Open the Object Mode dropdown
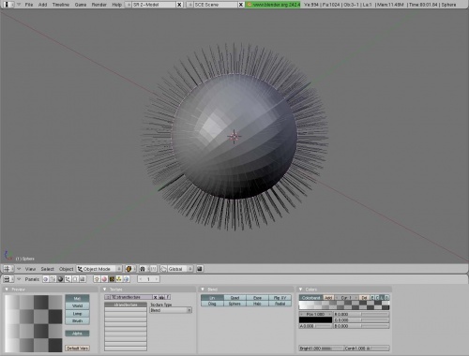This screenshot has width=469, height=356. click(99, 269)
